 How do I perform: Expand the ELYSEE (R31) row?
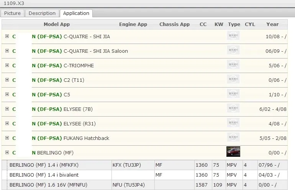pos(7,123)
